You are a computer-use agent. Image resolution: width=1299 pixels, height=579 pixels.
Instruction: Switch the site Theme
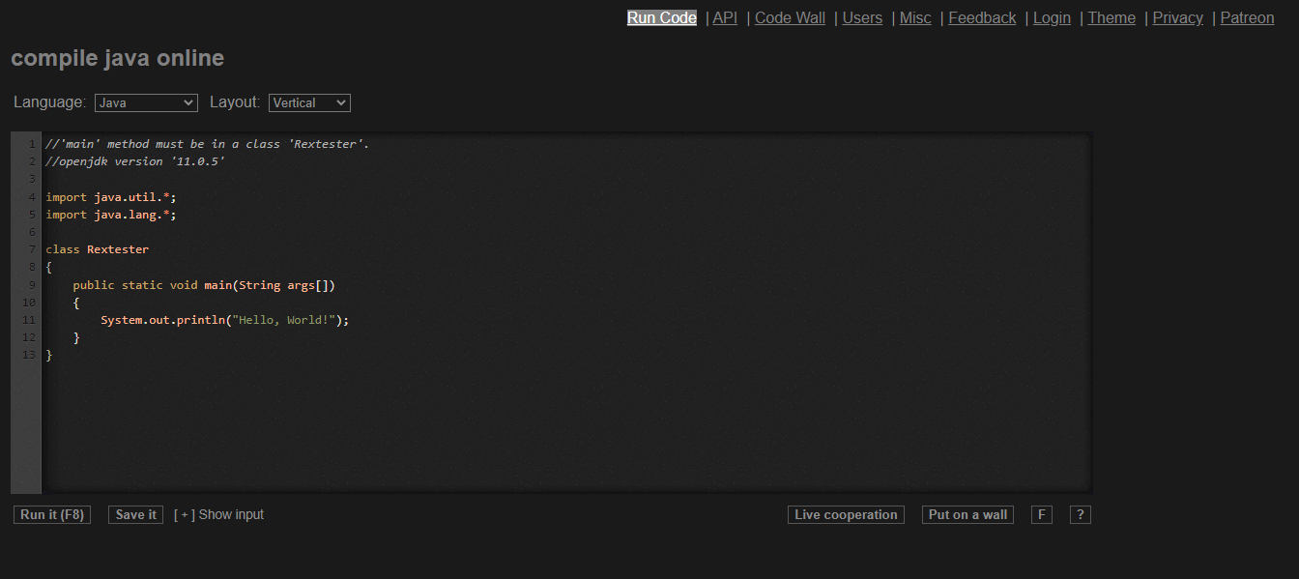pyautogui.click(x=1111, y=17)
